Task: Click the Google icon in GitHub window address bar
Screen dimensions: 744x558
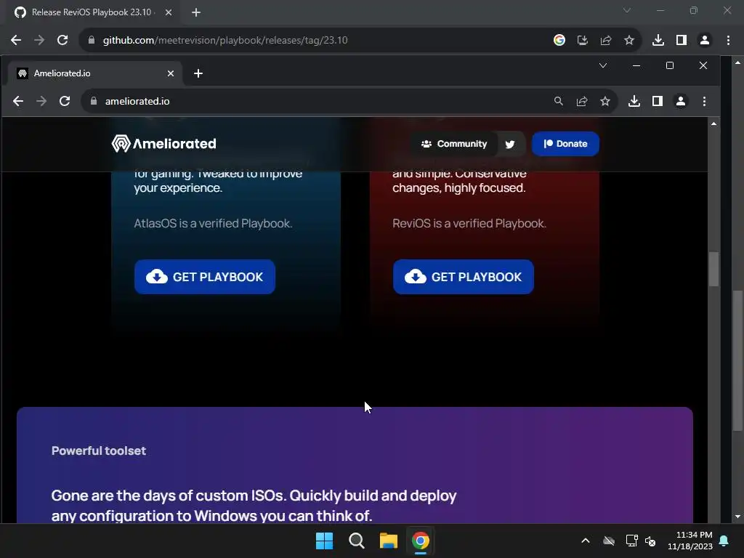Action: (x=559, y=40)
